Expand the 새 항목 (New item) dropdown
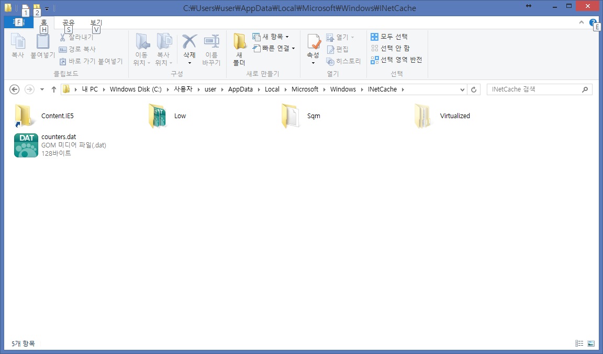This screenshot has width=603, height=354. point(271,37)
